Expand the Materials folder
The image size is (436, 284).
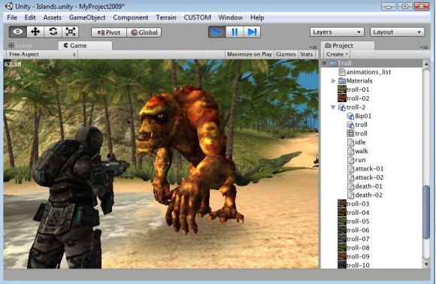pyautogui.click(x=334, y=81)
